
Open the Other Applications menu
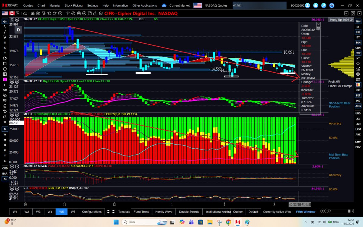(x=145, y=5)
